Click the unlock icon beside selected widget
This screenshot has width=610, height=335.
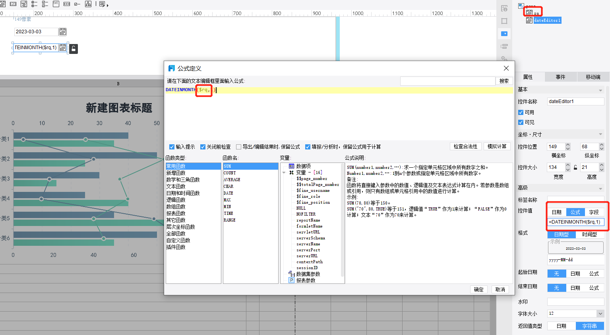tap(74, 49)
